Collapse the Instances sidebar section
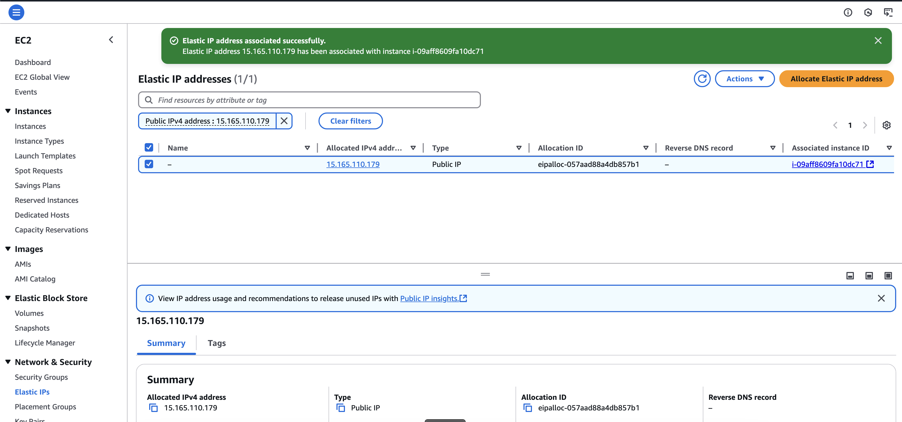 (x=8, y=111)
